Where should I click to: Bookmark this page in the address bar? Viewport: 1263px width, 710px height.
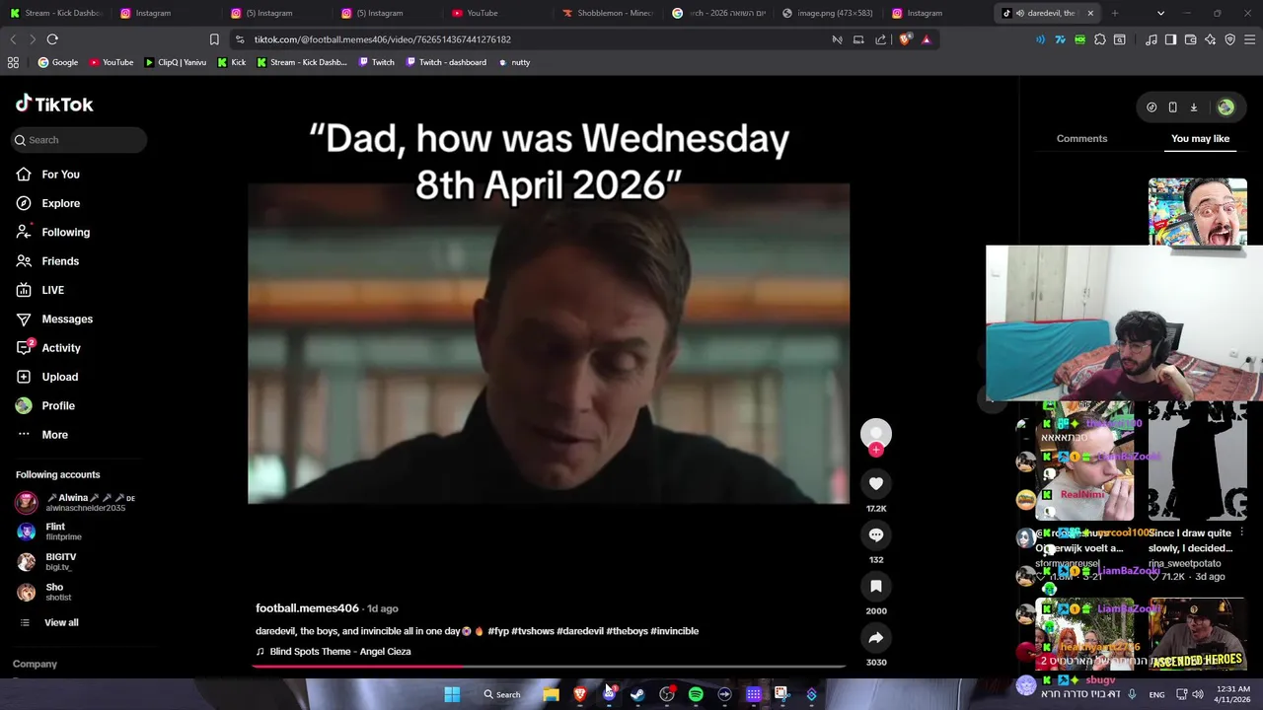pyautogui.click(x=214, y=39)
